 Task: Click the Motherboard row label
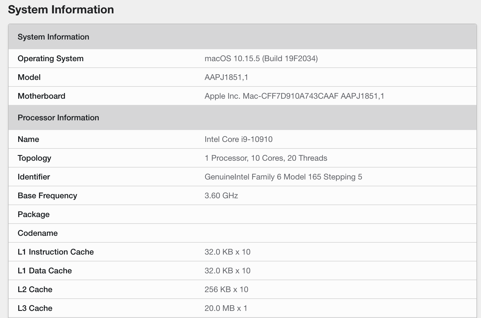(x=42, y=96)
